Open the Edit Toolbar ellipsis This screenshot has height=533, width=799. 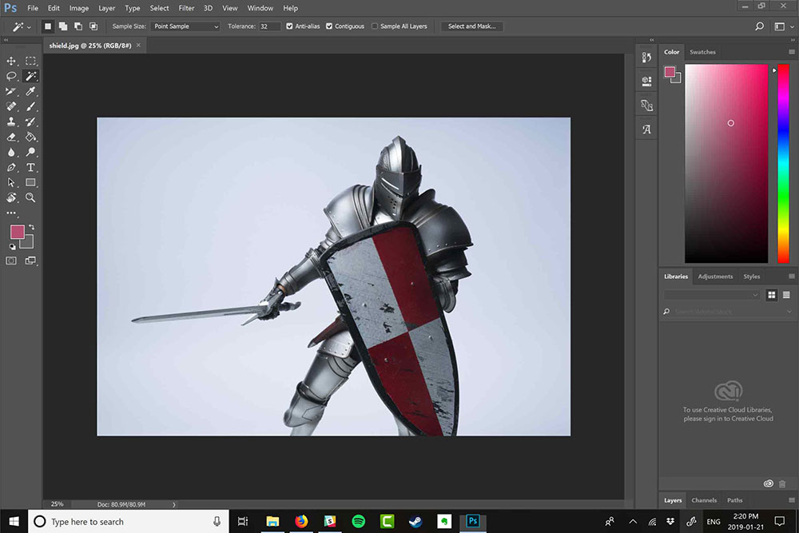click(x=11, y=213)
